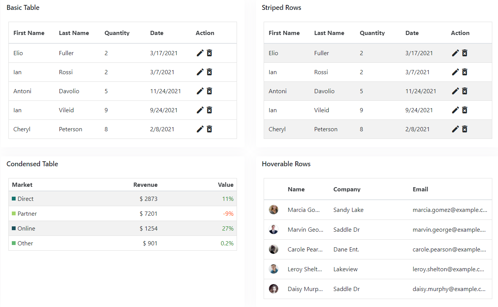Open Marcia Gomez's profile avatar

(274, 210)
